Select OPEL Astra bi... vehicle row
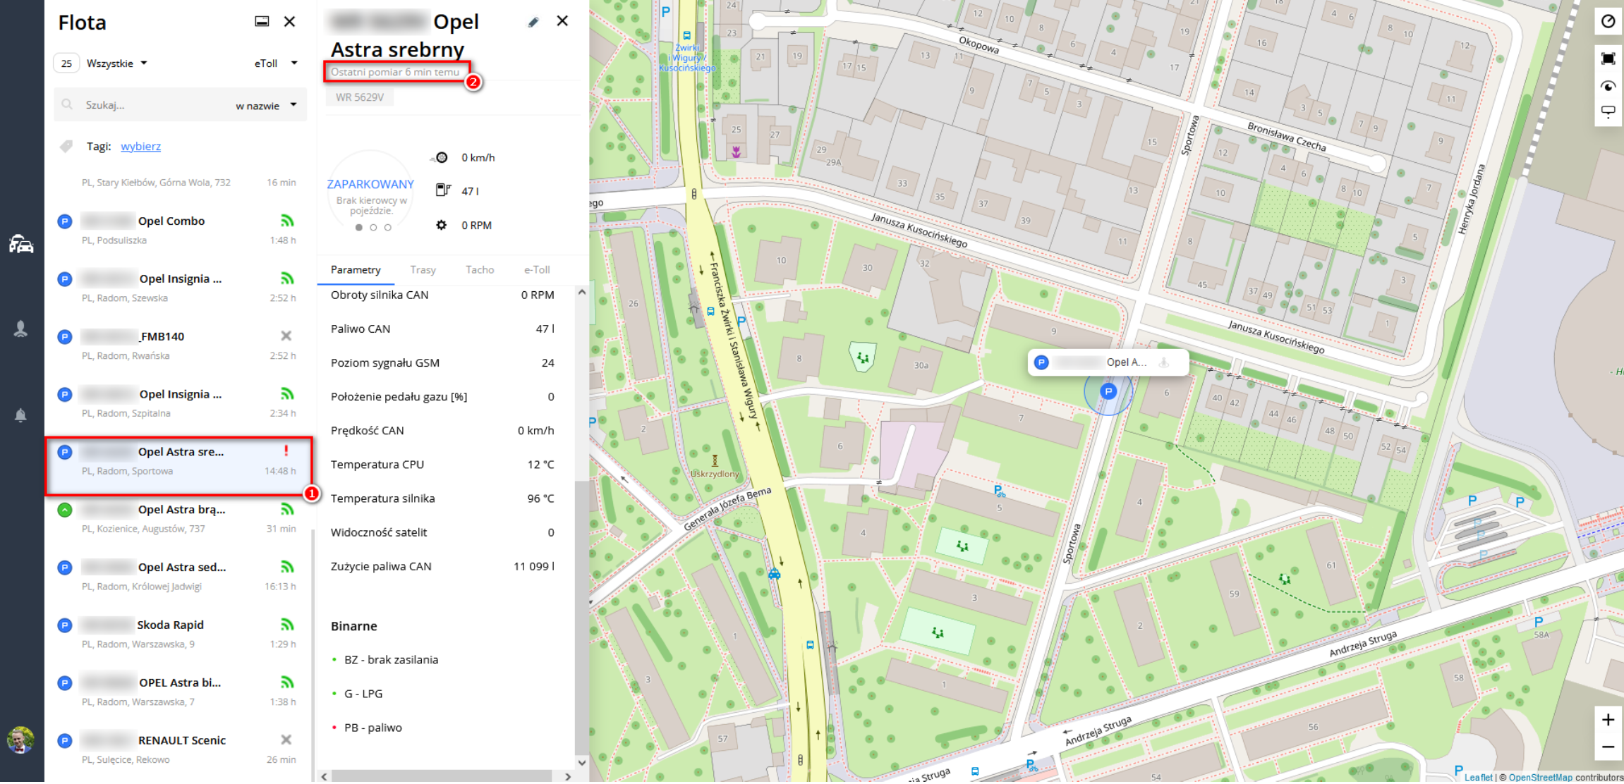 (179, 692)
